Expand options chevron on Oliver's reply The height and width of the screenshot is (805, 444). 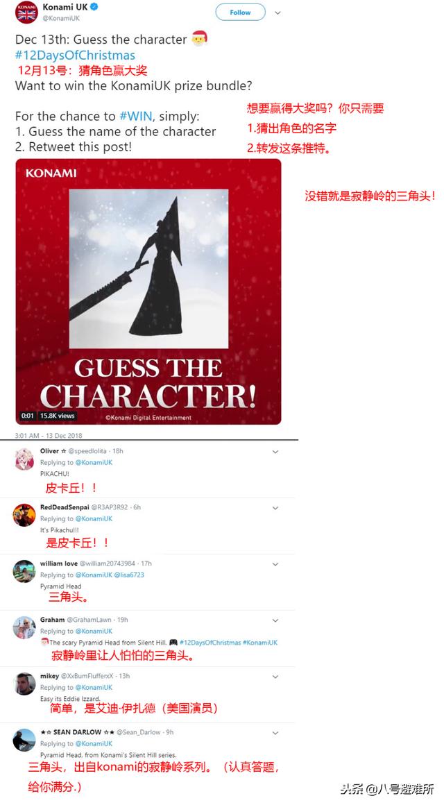[275, 452]
